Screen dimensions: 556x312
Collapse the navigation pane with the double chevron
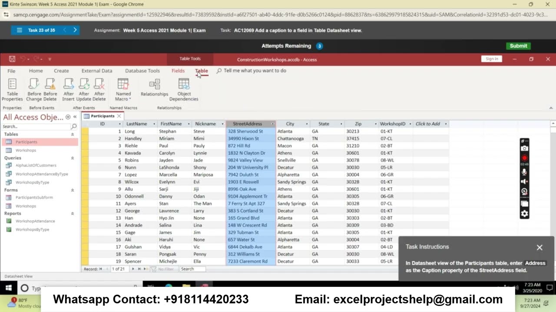click(x=75, y=117)
